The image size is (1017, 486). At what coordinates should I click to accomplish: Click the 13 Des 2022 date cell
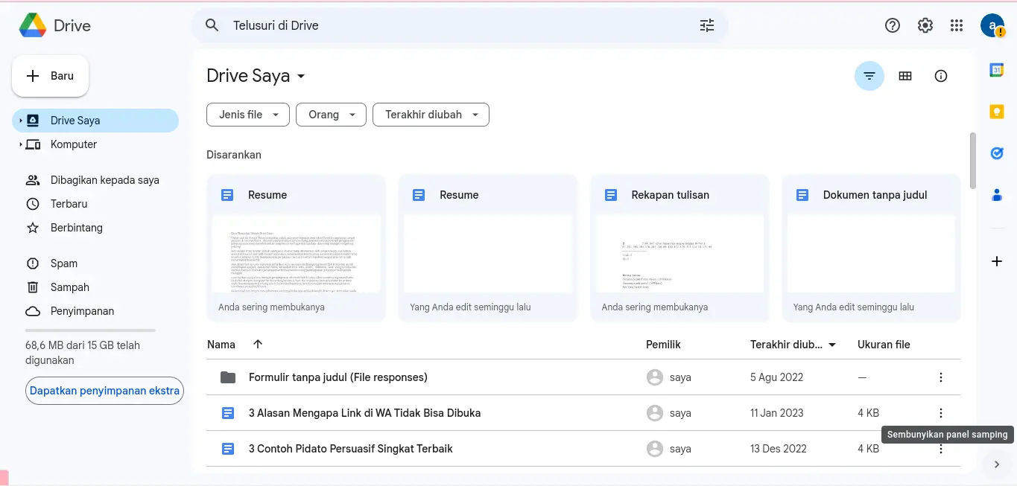click(779, 449)
